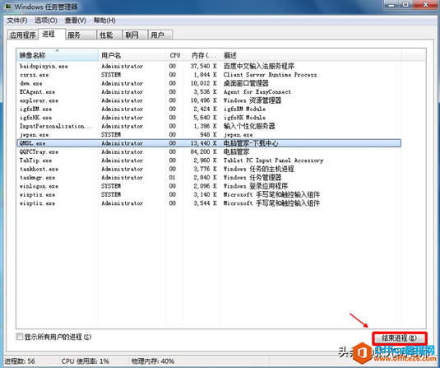Image resolution: width=440 pixels, height=368 pixels.
Task: Select the 进程 tab
Action: click(x=52, y=34)
